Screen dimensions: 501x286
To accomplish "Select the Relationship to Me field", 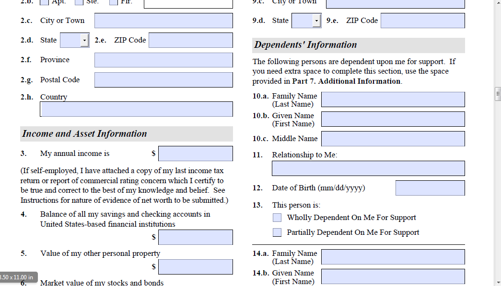I will tap(368, 168).
